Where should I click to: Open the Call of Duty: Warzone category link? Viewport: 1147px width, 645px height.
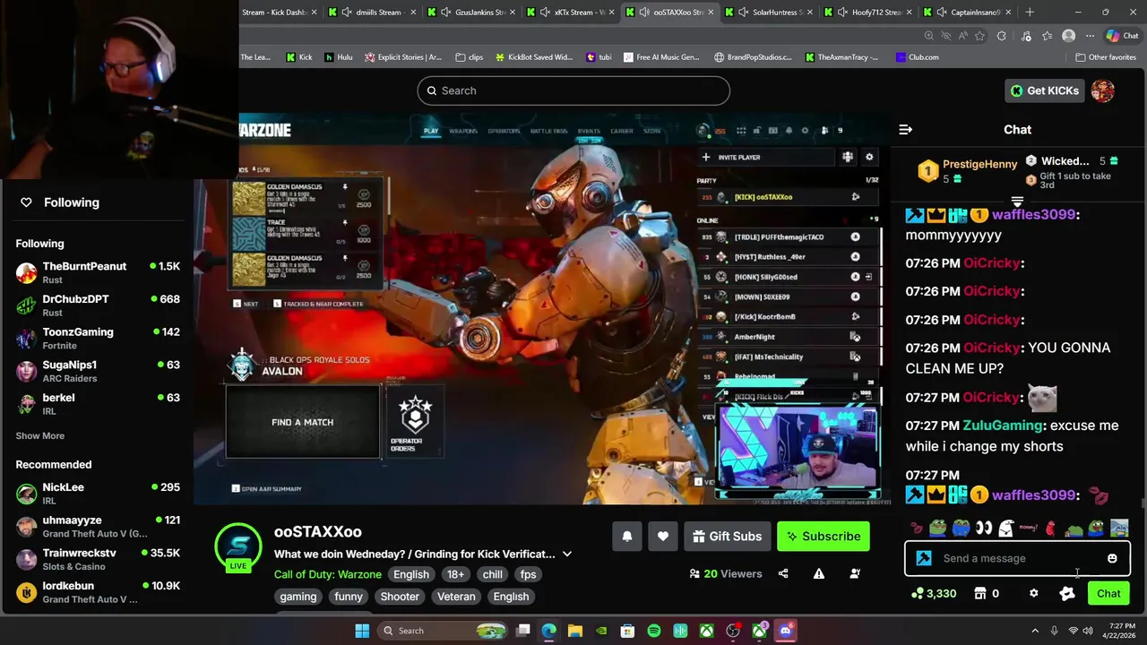click(x=328, y=575)
